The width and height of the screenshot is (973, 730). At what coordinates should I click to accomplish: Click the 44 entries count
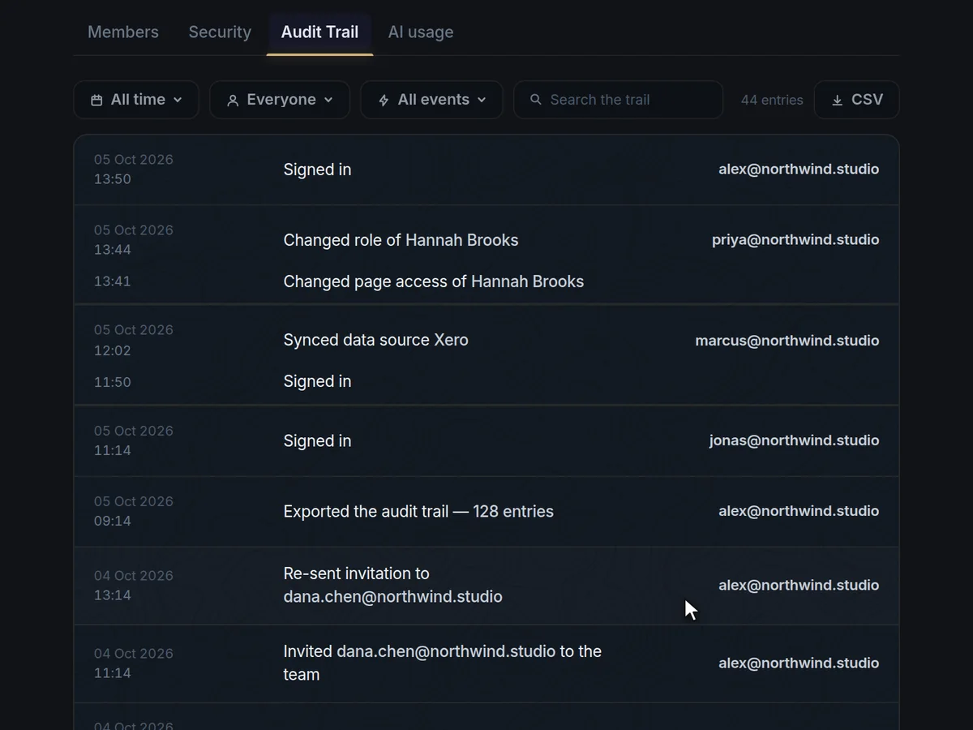click(772, 100)
